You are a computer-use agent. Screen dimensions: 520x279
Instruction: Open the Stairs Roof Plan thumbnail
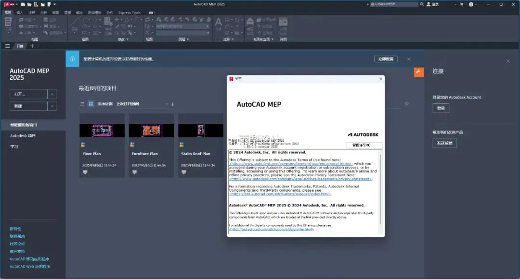pyautogui.click(x=201, y=131)
